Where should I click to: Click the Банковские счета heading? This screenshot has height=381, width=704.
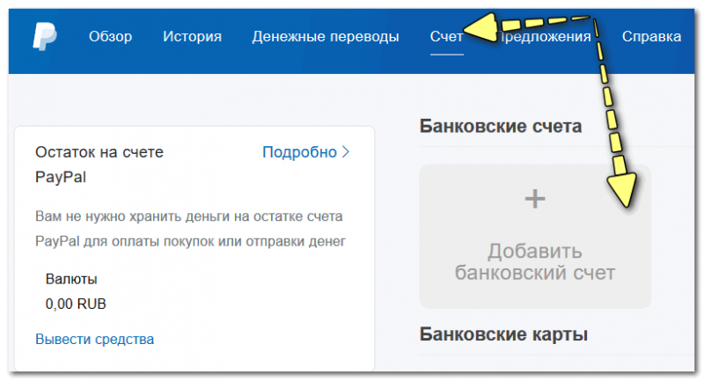coord(501,127)
